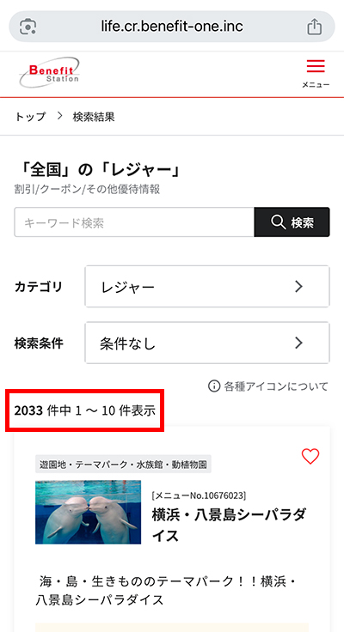Click the breadcrumb chevron after トップ

59,116
